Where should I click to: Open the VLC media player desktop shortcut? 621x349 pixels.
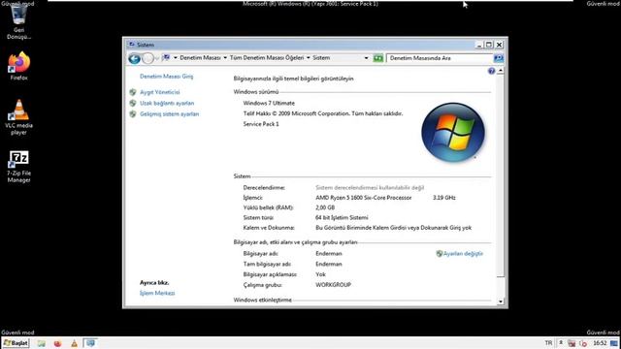(x=18, y=117)
